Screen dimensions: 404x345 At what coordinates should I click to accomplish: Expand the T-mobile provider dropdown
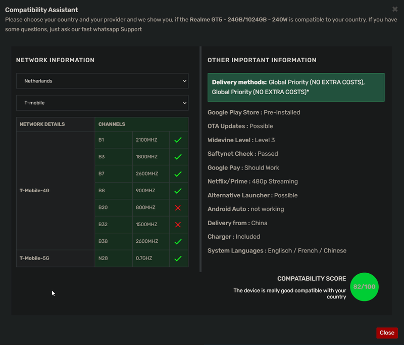tap(102, 103)
